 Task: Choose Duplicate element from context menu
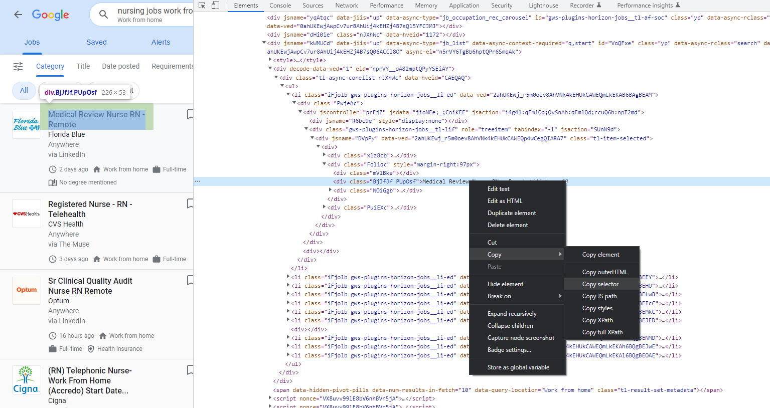tap(517, 213)
